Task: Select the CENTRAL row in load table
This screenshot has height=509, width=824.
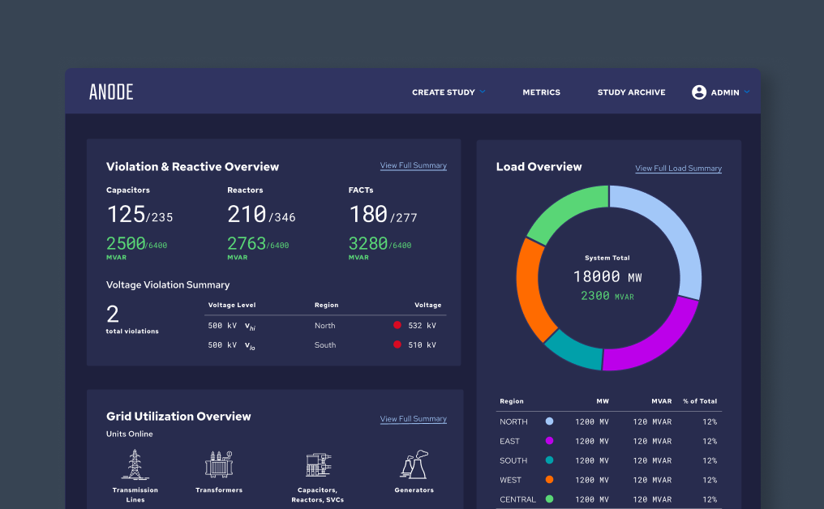Action: (x=608, y=499)
